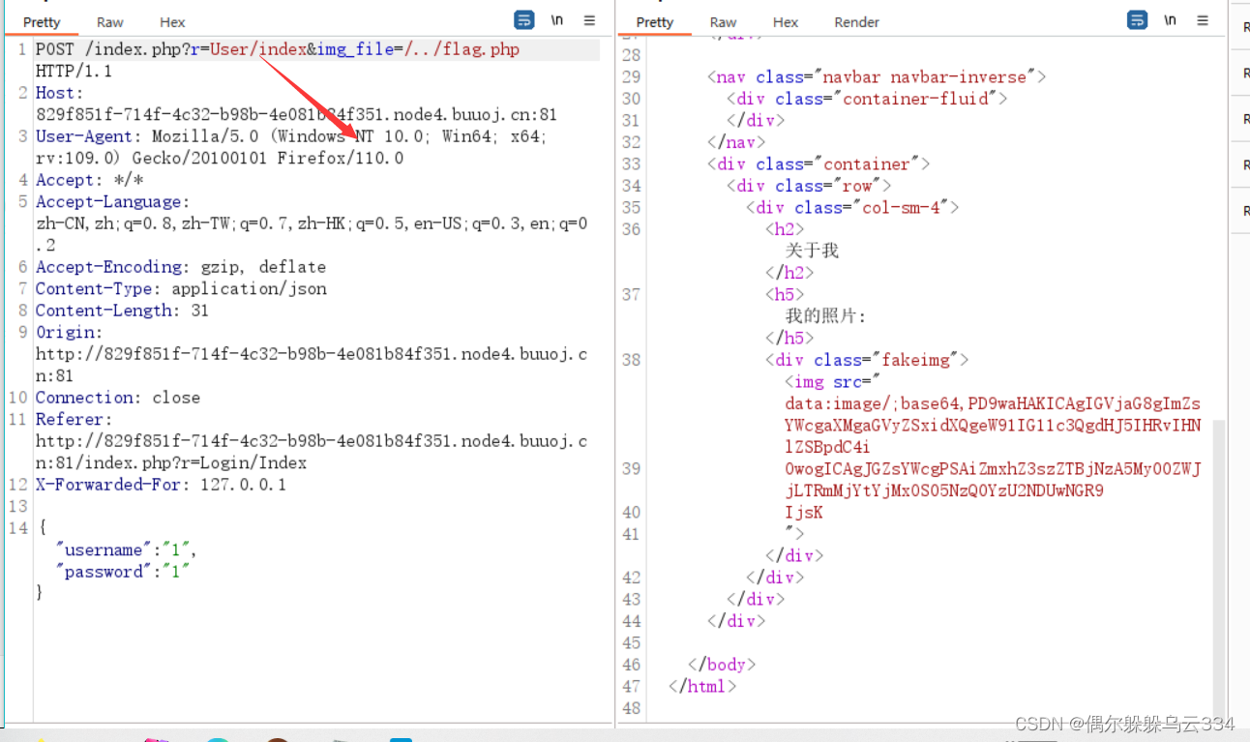
Task: Click the Accept: */* header
Action: pos(90,180)
